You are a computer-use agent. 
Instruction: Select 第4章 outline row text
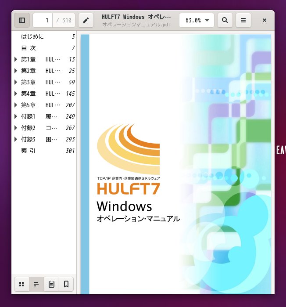pos(41,94)
